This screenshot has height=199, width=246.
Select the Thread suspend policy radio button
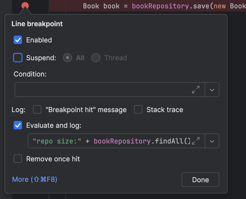(96, 58)
